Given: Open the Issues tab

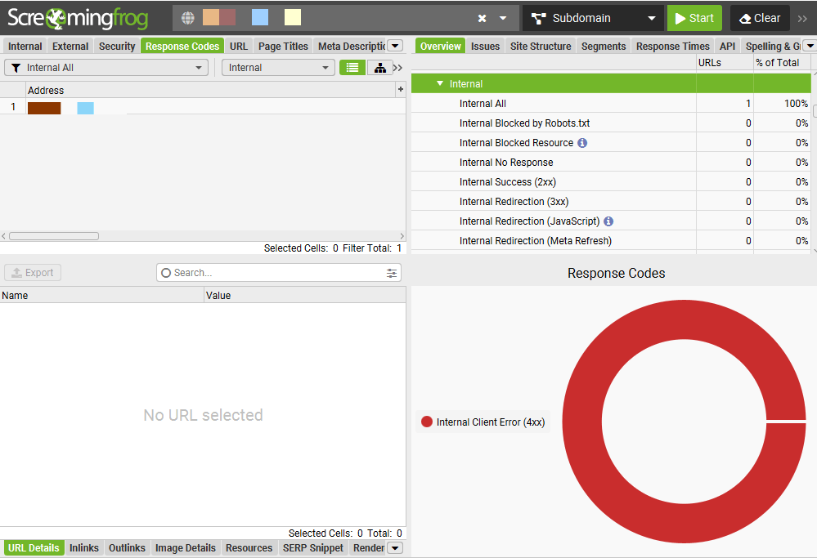Looking at the screenshot, I should 485,47.
